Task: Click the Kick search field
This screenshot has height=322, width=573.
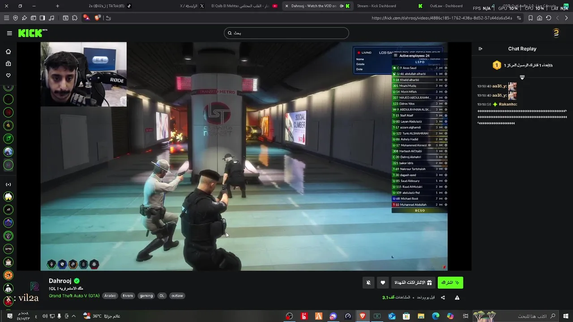Action: click(x=286, y=33)
